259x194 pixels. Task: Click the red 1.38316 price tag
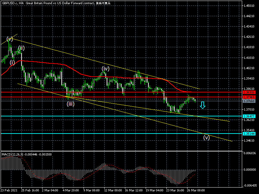point(249,92)
